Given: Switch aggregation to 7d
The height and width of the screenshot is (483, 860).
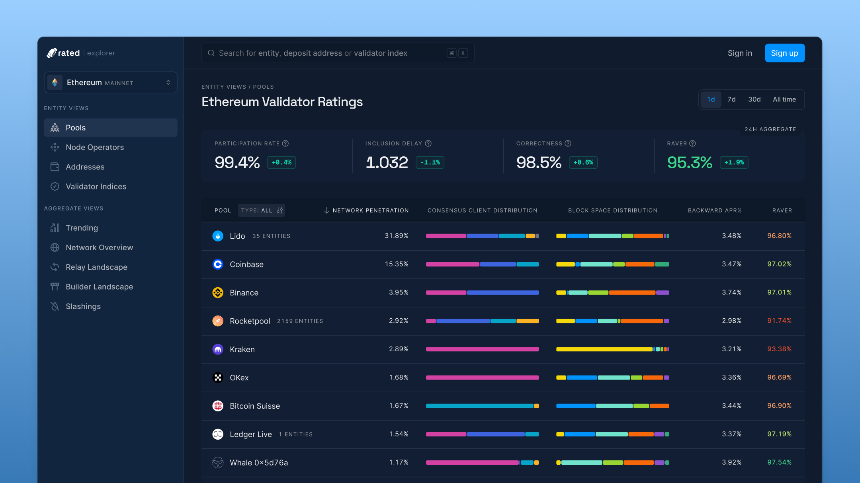Looking at the screenshot, I should point(731,99).
